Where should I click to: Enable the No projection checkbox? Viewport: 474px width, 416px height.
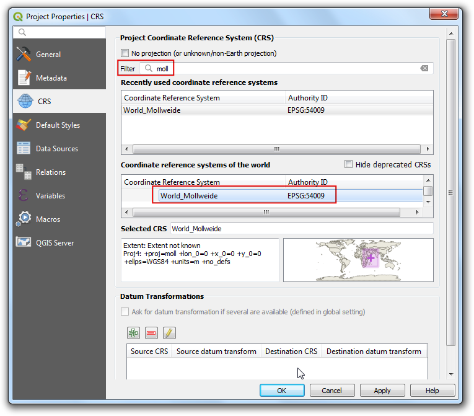125,53
